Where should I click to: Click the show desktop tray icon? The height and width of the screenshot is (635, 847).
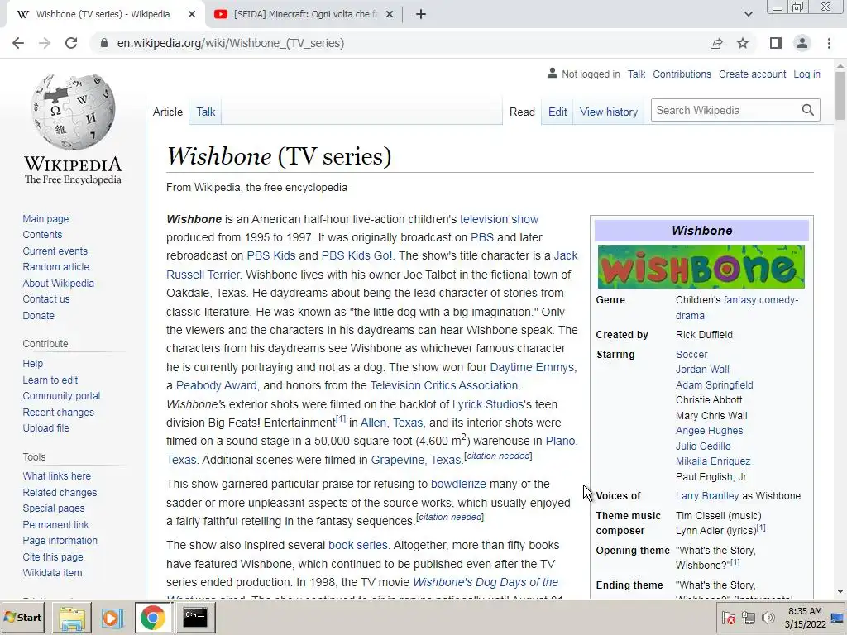(838, 617)
